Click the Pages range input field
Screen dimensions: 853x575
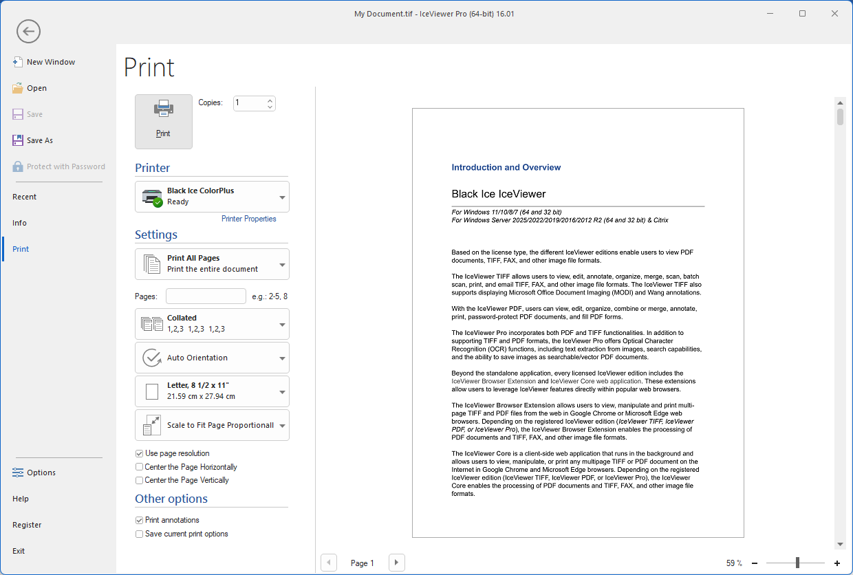(x=206, y=296)
